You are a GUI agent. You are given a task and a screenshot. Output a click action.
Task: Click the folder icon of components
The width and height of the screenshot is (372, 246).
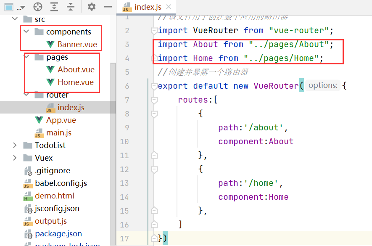(39, 32)
